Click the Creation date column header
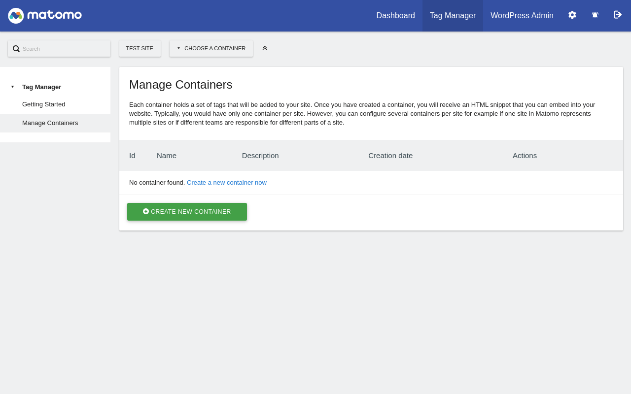Viewport: 631px width, 394px height. coord(390,156)
